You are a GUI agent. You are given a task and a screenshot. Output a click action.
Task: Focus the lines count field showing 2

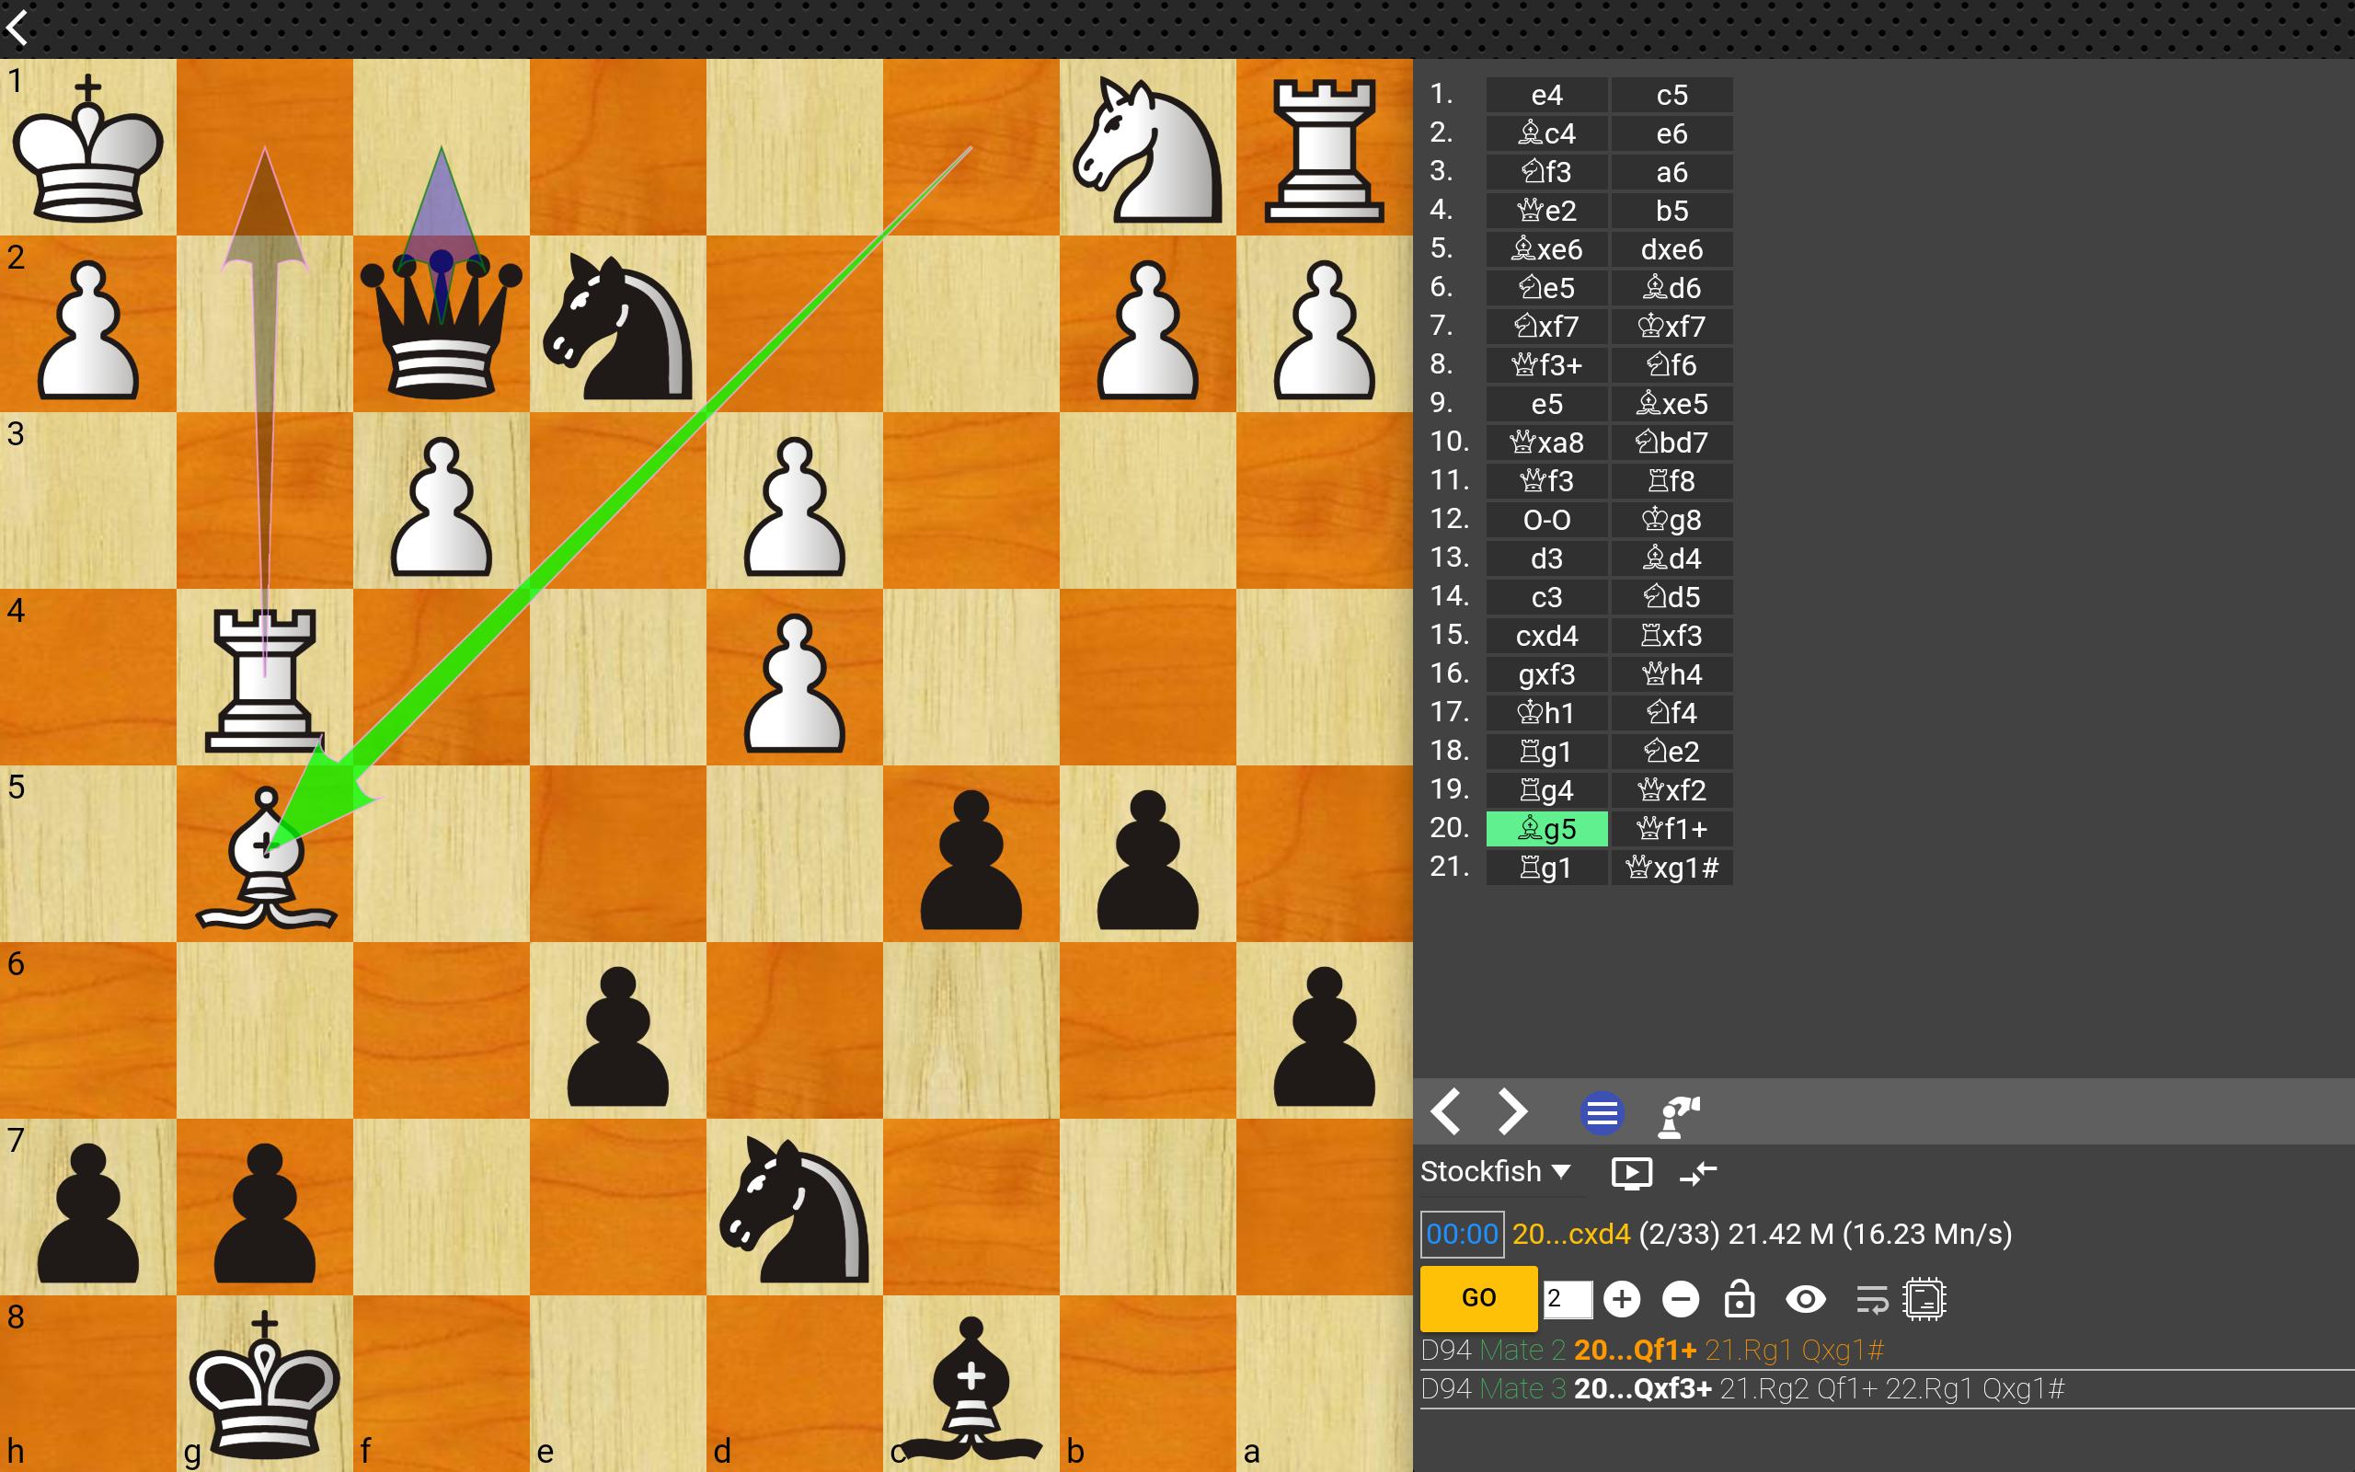click(1567, 1299)
